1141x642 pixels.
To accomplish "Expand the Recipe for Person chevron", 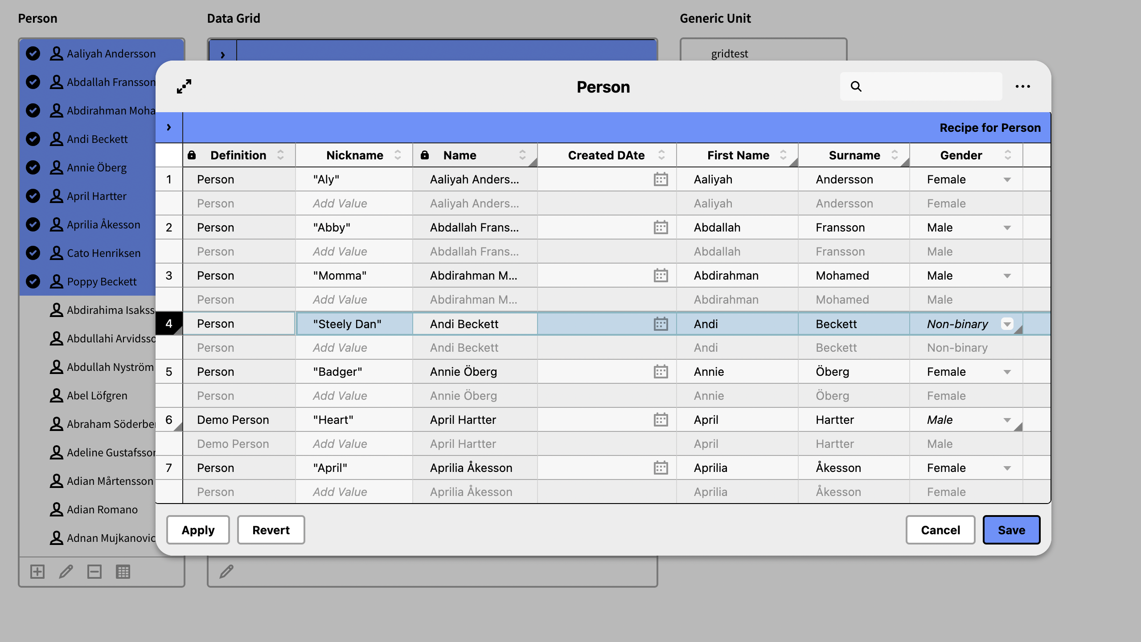I will pyautogui.click(x=169, y=127).
